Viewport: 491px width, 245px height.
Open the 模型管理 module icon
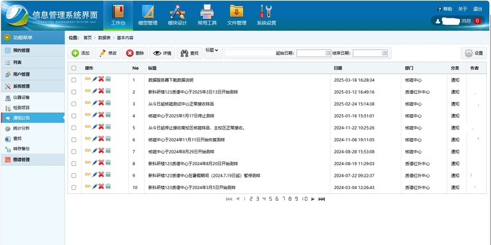coord(148,12)
